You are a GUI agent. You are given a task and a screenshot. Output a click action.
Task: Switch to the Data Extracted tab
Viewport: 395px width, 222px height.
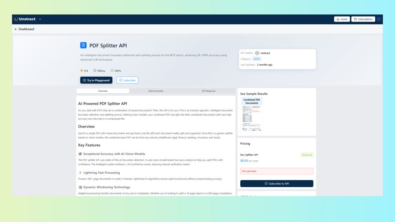(x=155, y=91)
